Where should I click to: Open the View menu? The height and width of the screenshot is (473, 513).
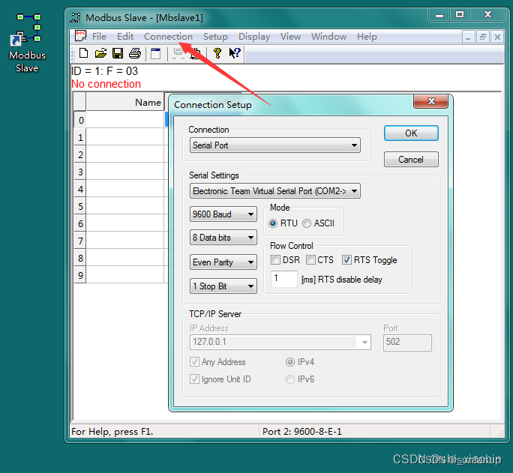tap(290, 37)
